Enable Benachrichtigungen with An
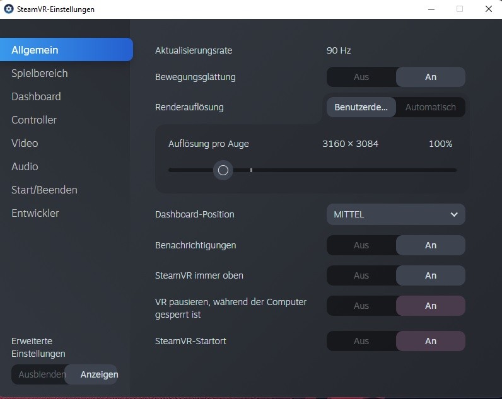The height and width of the screenshot is (399, 502). [431, 245]
